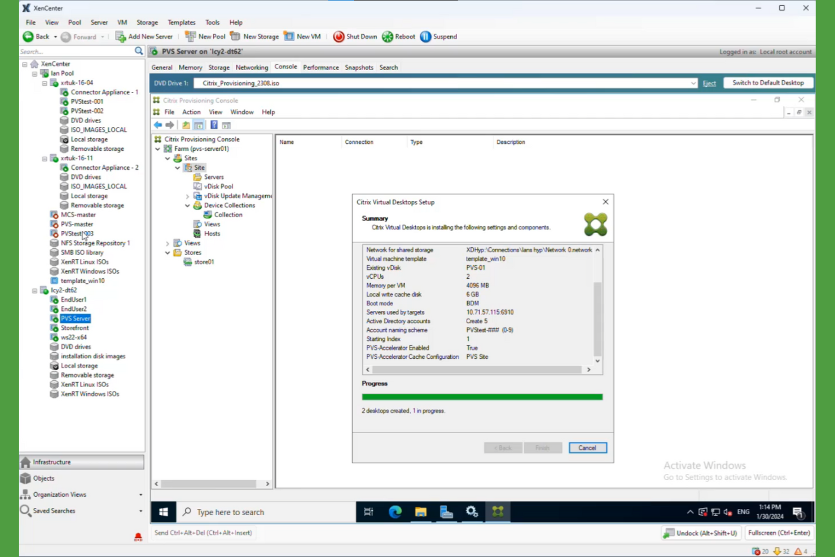This screenshot has width=835, height=557.
Task: Open Task View on the guest taskbar
Action: [368, 512]
